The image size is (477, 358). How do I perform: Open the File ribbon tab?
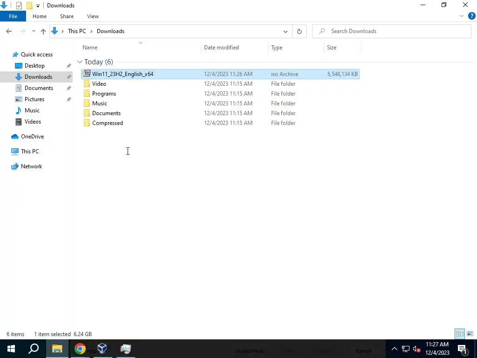(x=13, y=16)
